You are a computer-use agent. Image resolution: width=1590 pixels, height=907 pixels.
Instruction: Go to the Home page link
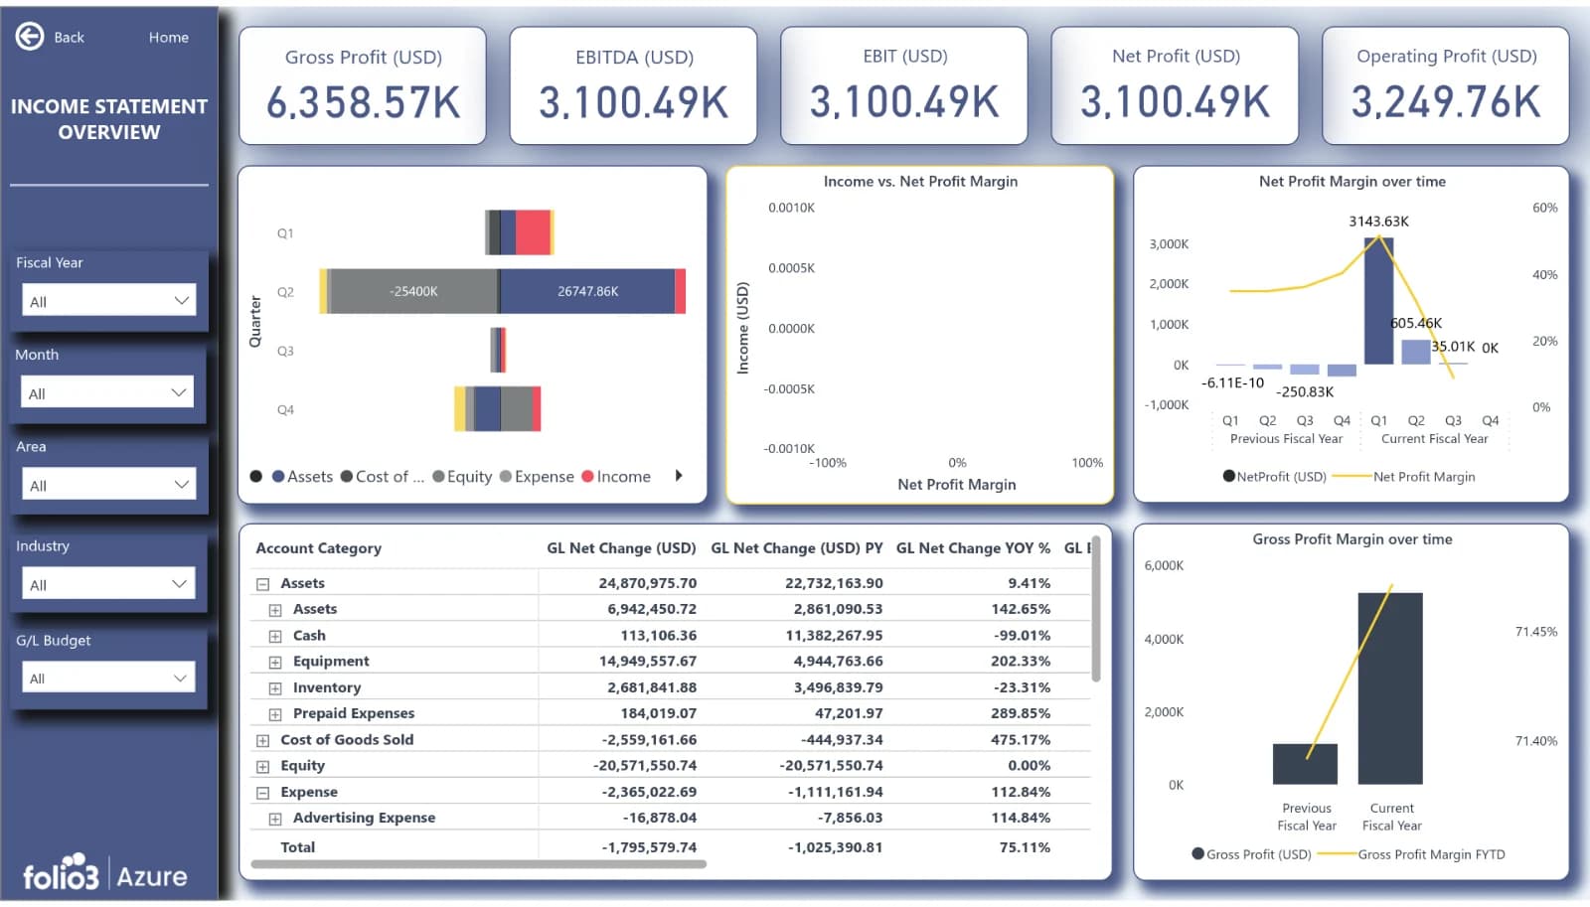(x=169, y=37)
